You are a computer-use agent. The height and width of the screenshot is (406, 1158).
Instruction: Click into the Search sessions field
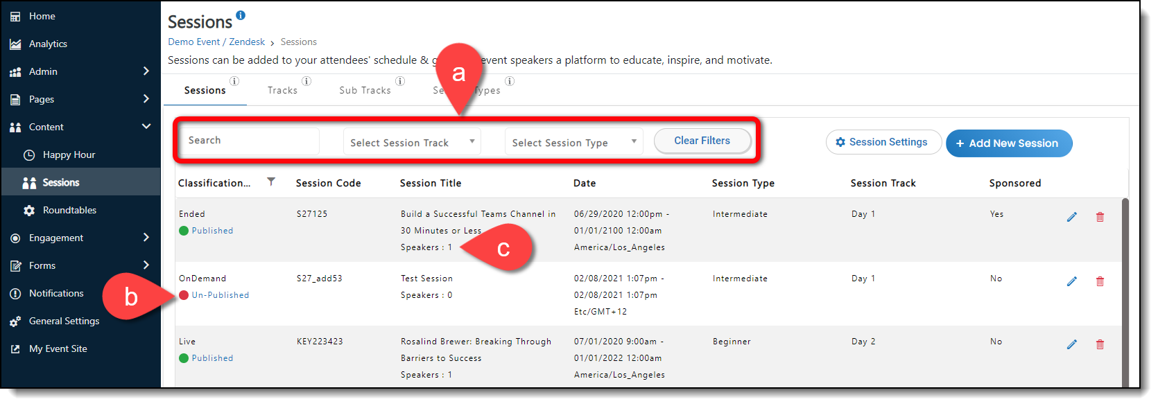(x=250, y=141)
